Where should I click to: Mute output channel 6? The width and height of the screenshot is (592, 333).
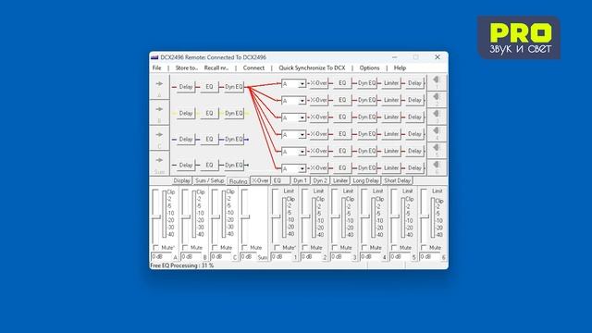[x=424, y=247]
